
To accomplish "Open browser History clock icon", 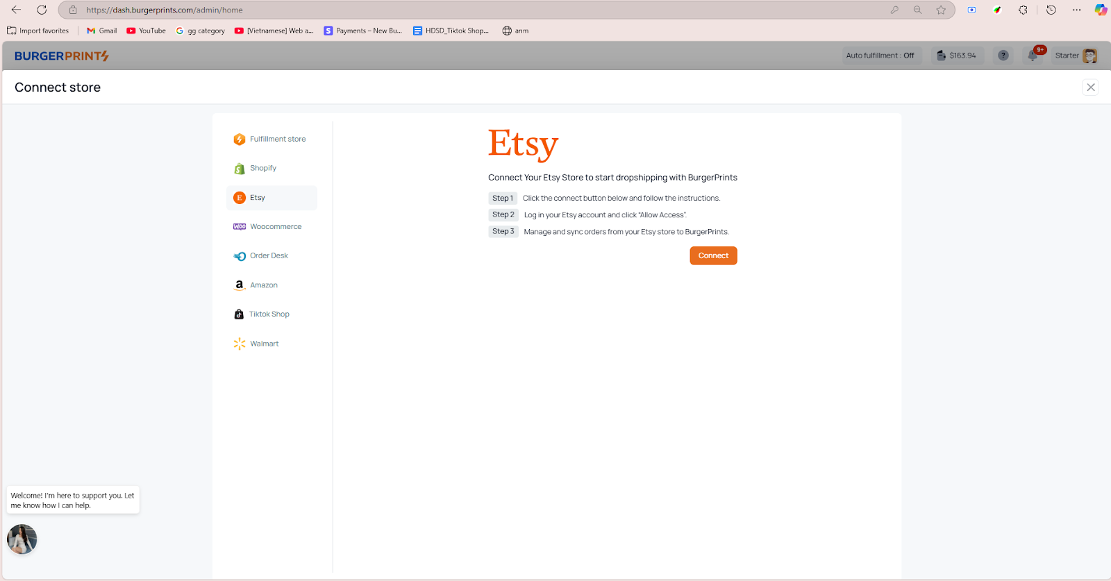I will point(1051,10).
